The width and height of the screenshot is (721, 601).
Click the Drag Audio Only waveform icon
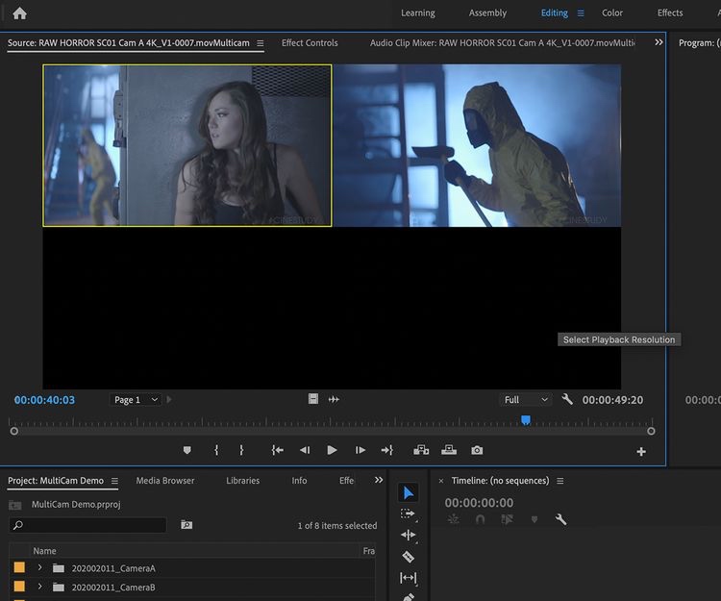pos(334,400)
